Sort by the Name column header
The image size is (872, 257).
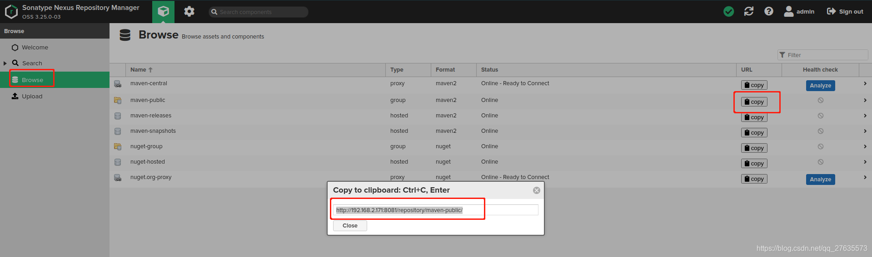pos(255,70)
